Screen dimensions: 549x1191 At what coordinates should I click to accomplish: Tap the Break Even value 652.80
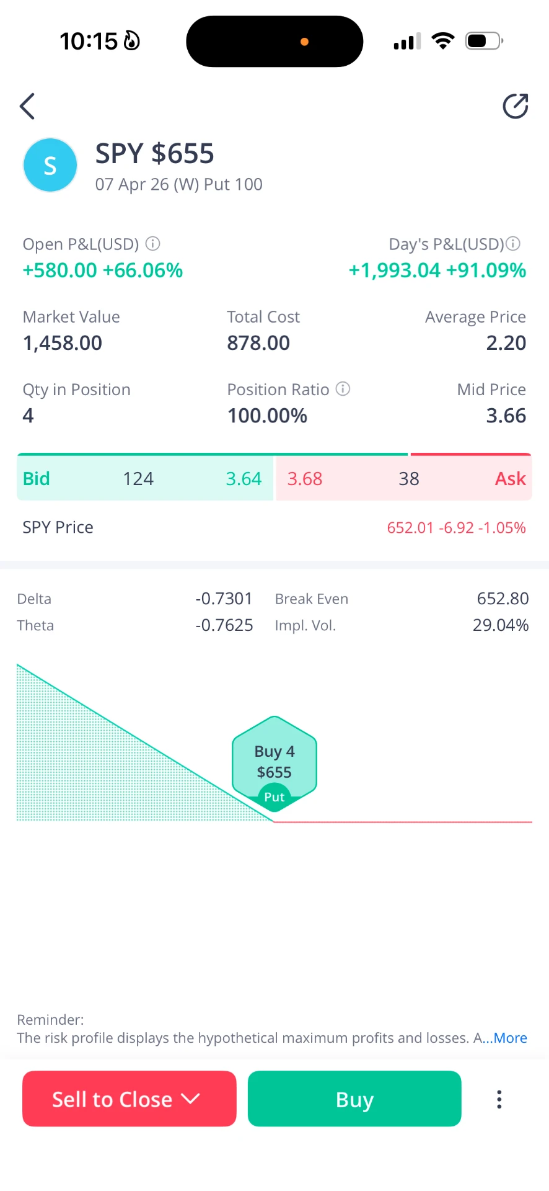(x=503, y=599)
